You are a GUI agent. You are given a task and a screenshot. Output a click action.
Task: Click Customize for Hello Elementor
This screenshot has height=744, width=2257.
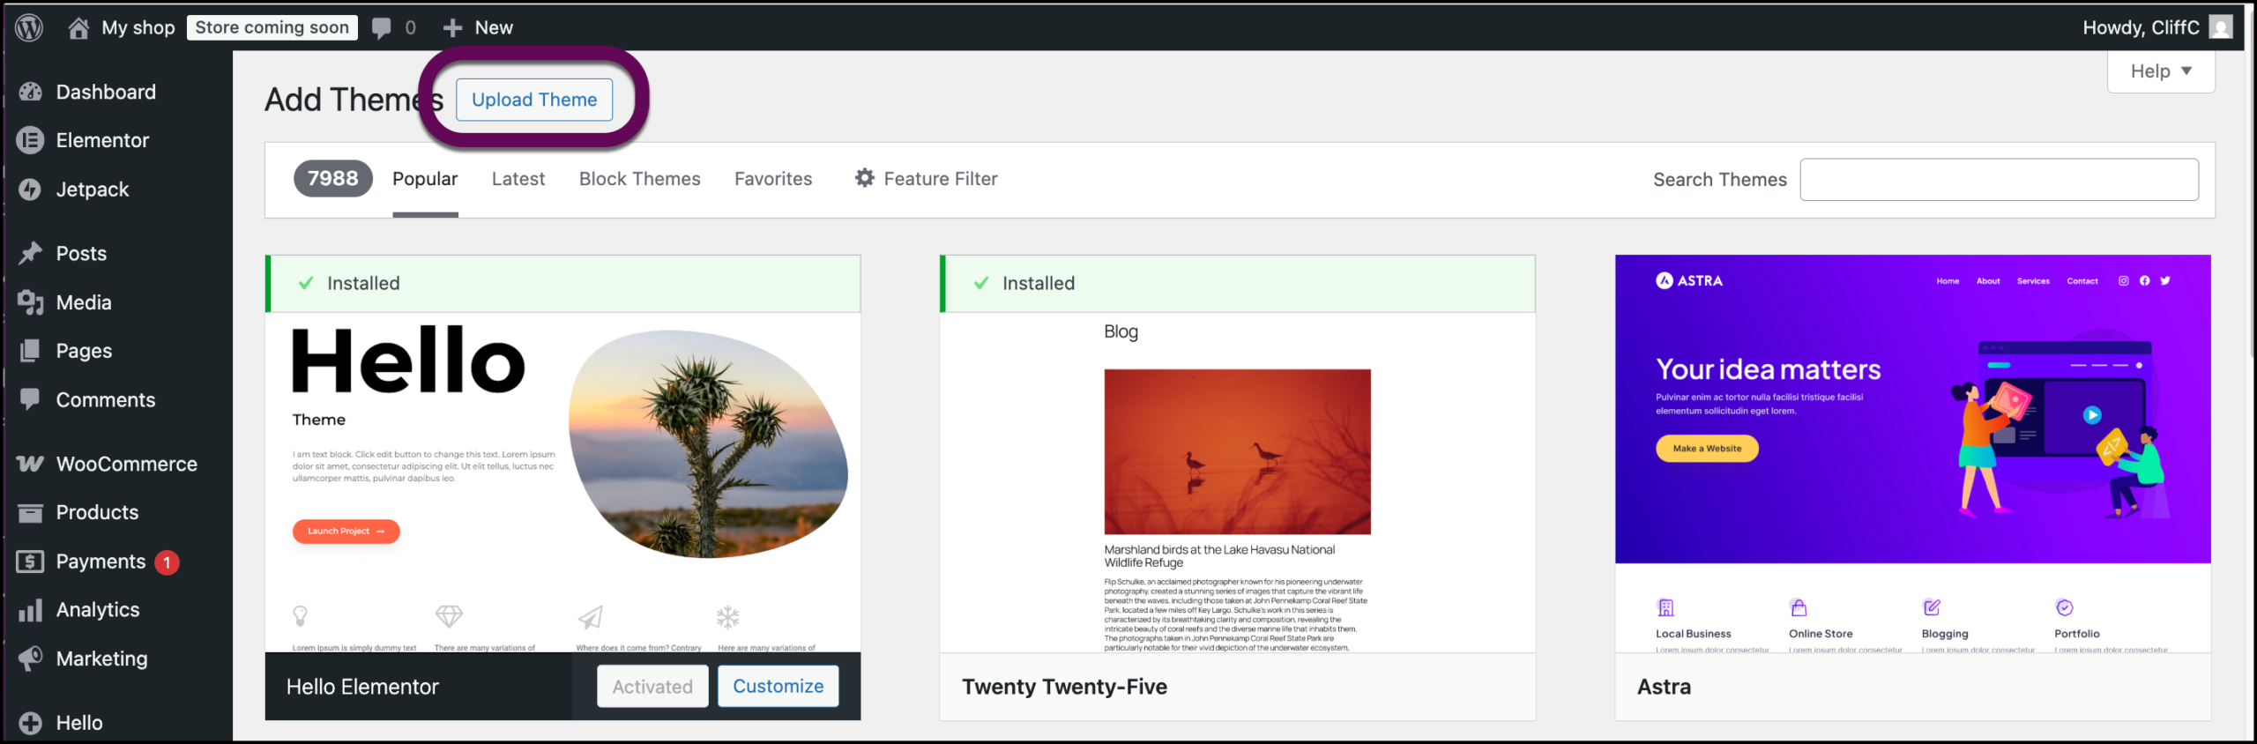pyautogui.click(x=778, y=686)
